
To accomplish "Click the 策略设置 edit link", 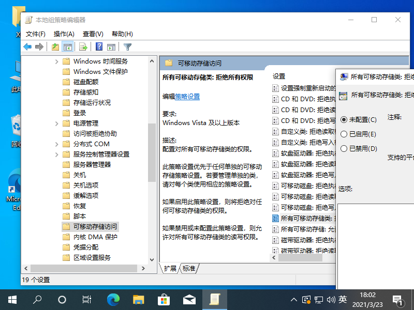I will 187,97.
